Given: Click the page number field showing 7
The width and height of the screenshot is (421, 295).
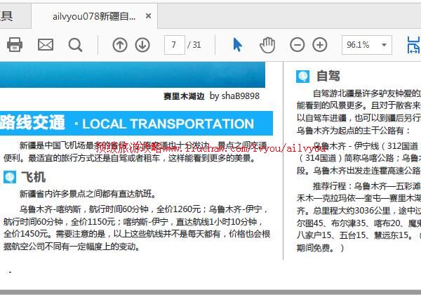Looking at the screenshot, I should (173, 45).
